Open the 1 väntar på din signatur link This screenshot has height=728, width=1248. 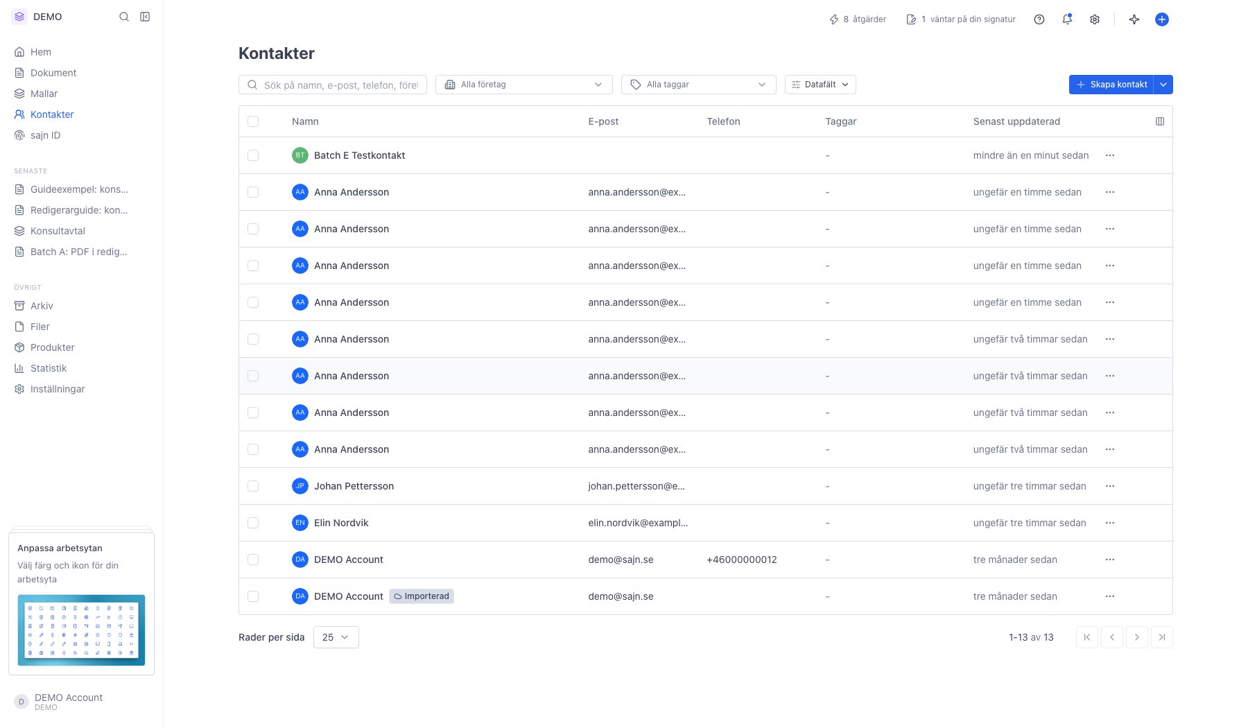(961, 19)
